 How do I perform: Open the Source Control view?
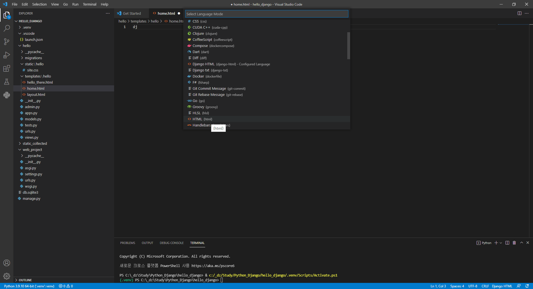click(7, 42)
